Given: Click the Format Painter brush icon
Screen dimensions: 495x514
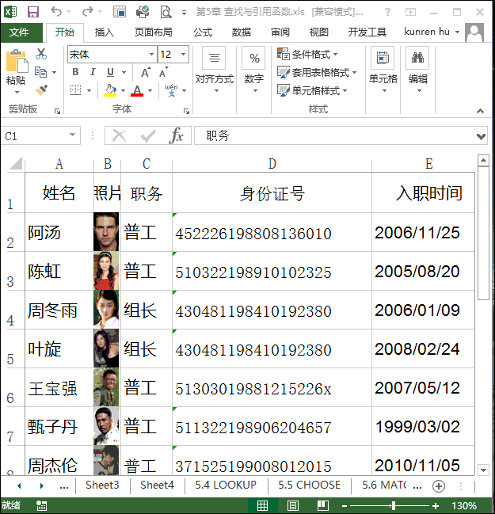Looking at the screenshot, I should [41, 90].
